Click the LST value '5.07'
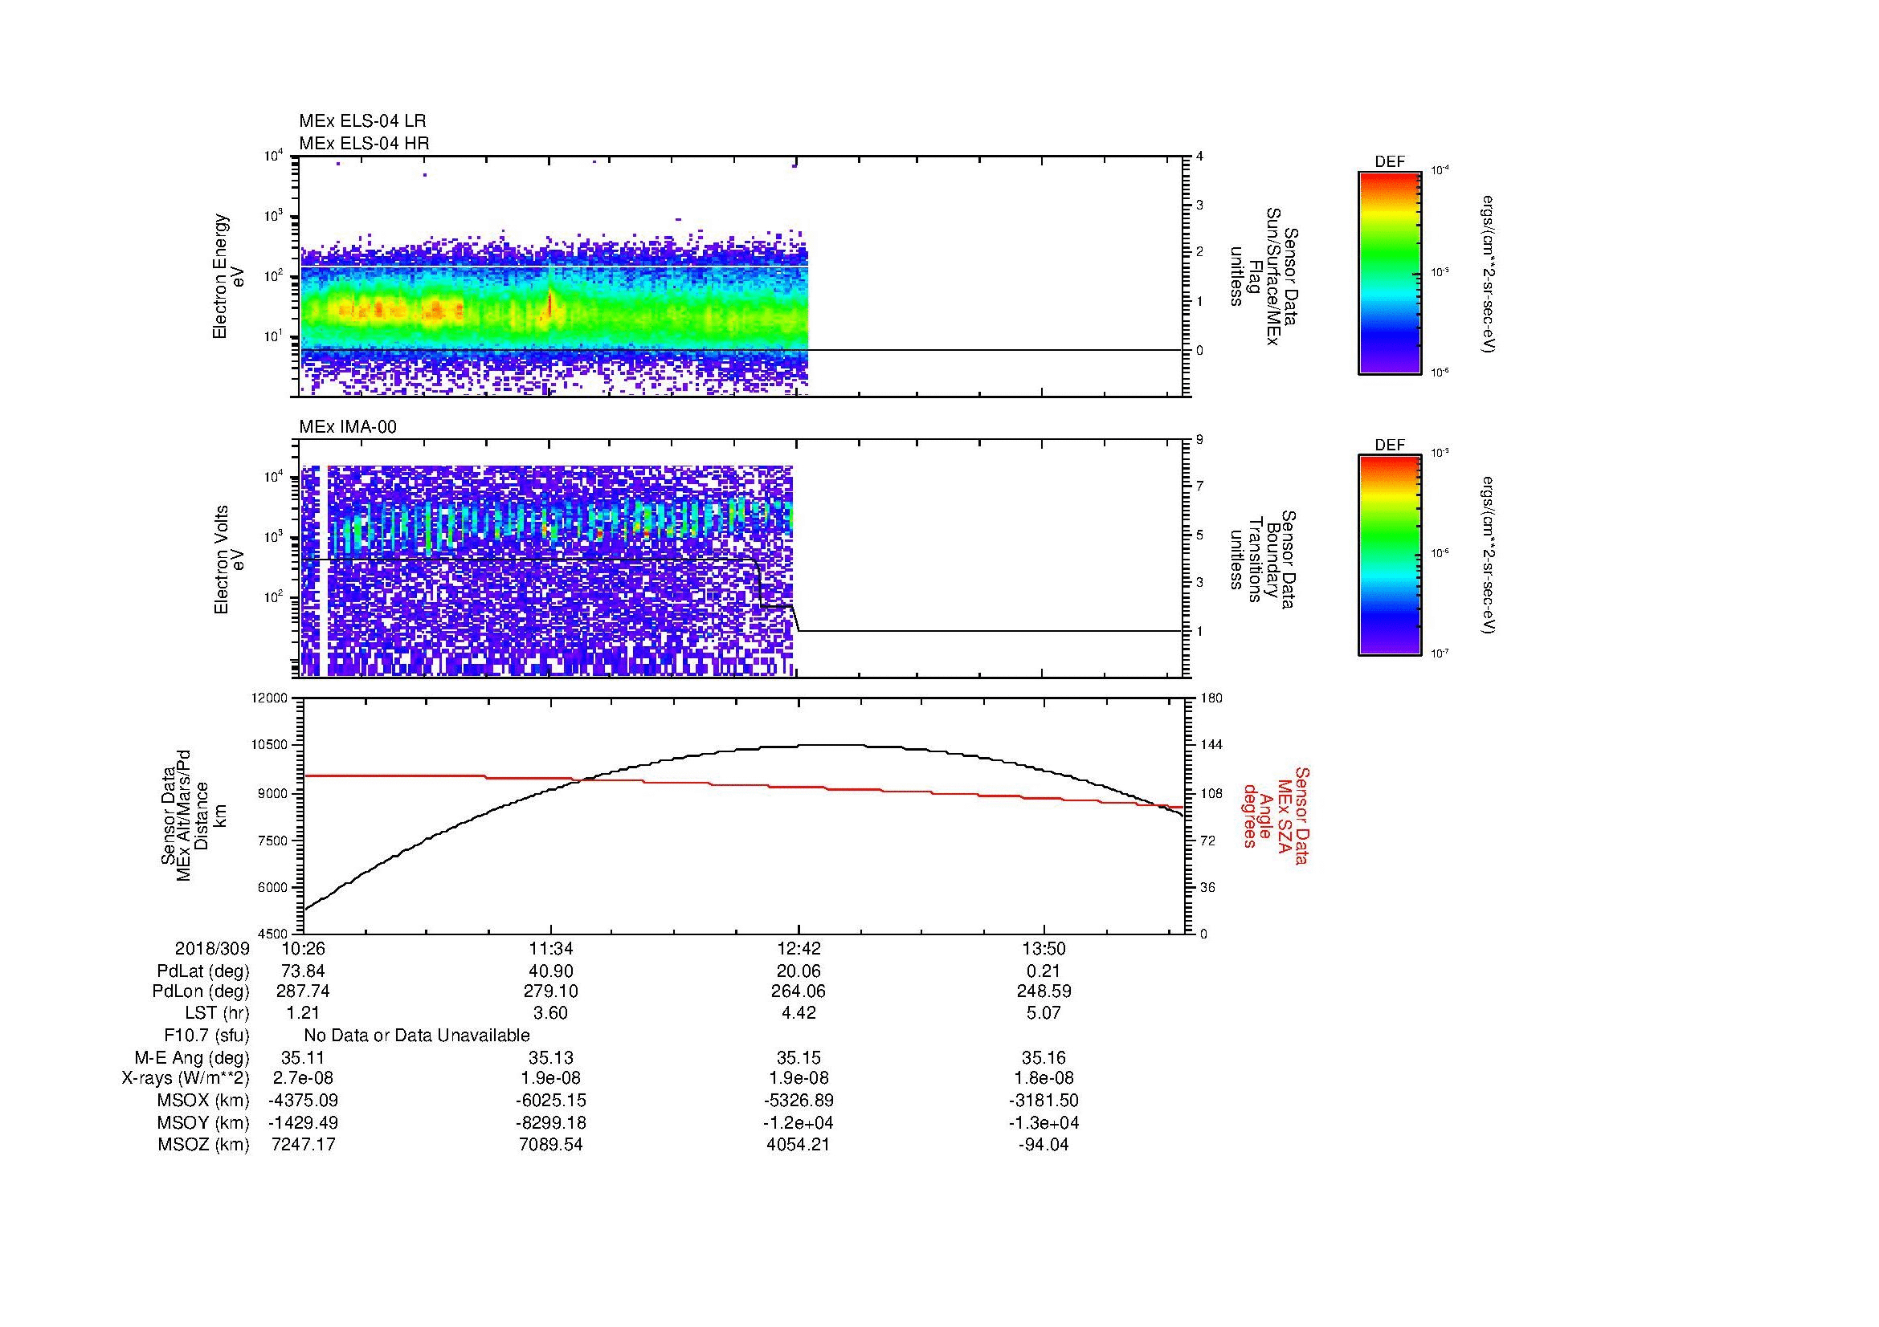 (1044, 1013)
